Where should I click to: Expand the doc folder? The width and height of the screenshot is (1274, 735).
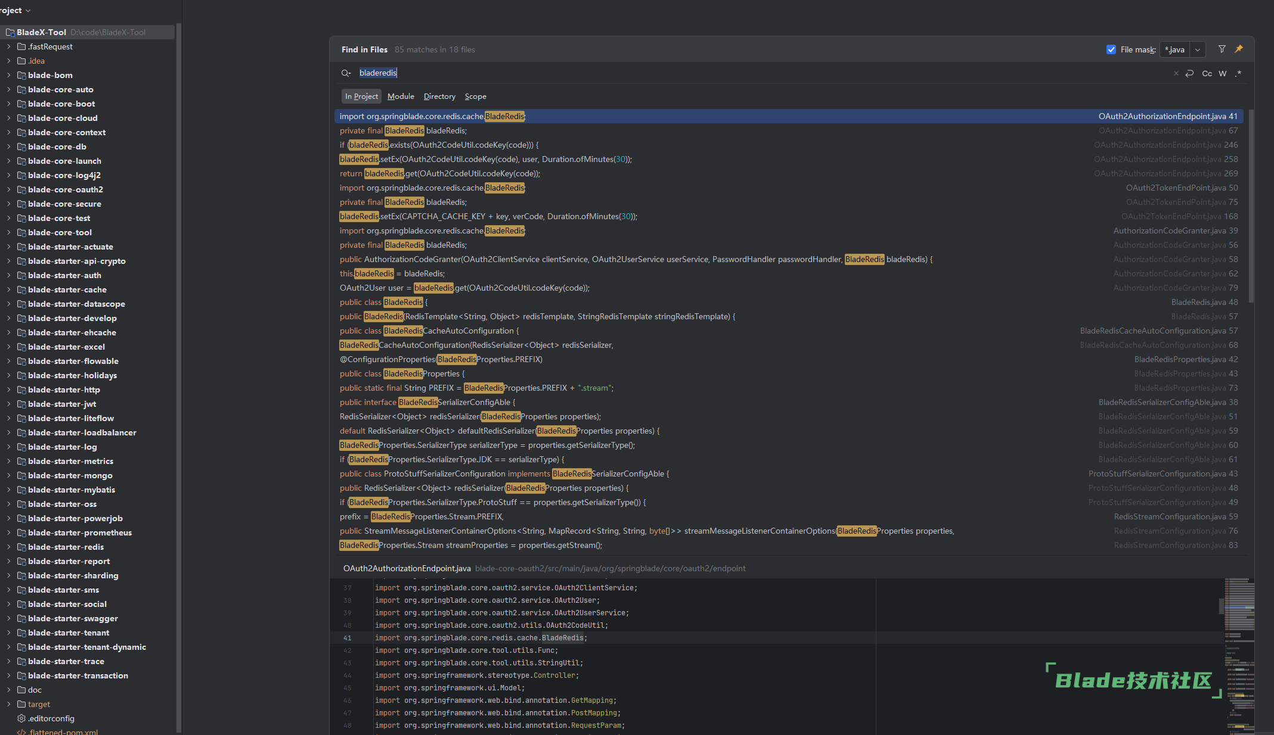point(8,690)
